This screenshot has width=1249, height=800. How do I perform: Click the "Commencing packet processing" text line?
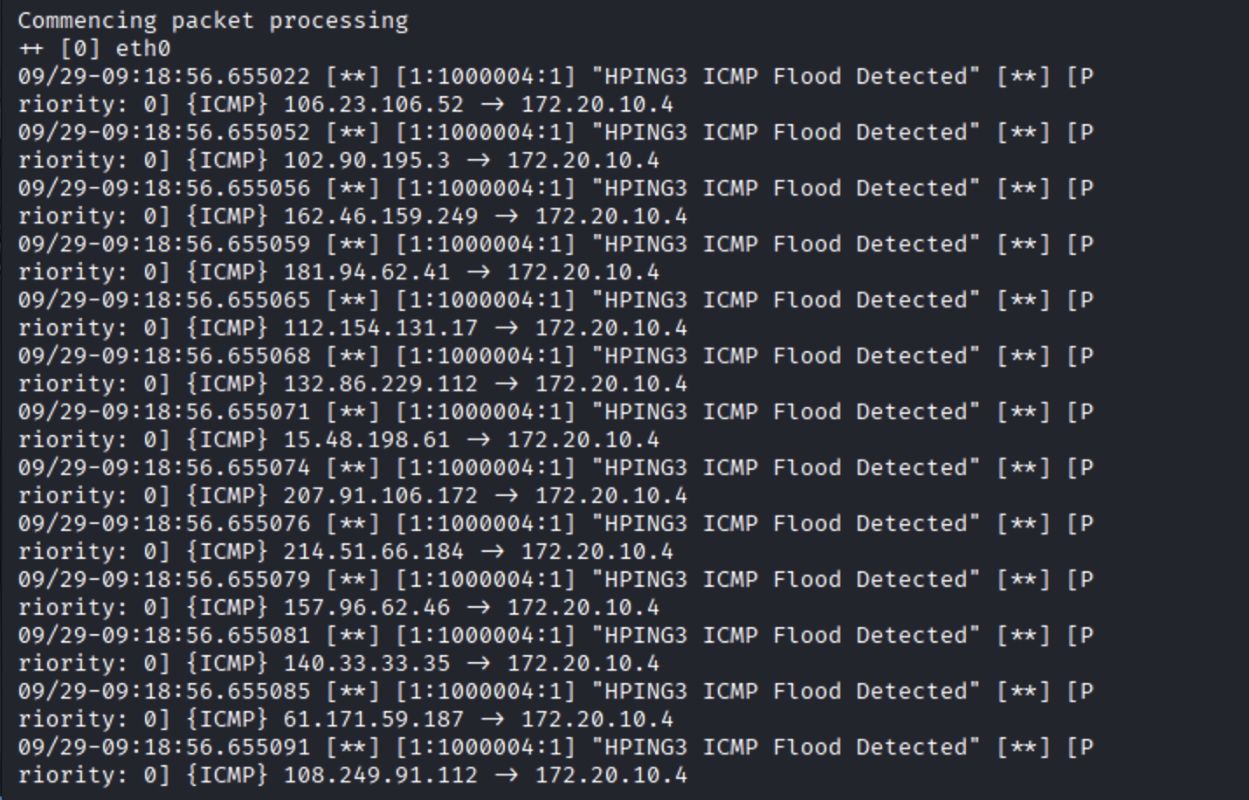click(212, 21)
